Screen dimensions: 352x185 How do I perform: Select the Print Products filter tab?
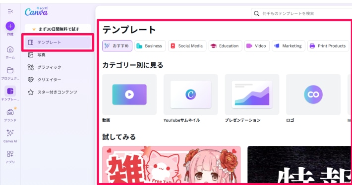328,46
